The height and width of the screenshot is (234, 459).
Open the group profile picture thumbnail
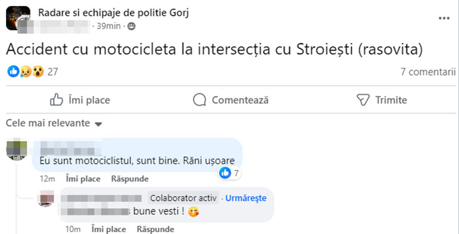[x=18, y=18]
